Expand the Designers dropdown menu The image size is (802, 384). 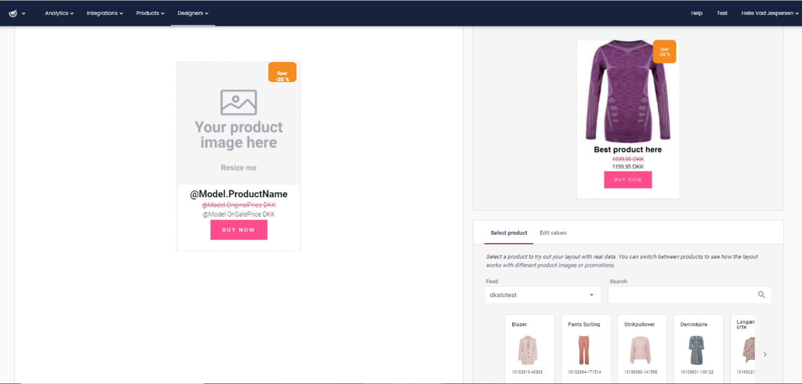pos(192,13)
